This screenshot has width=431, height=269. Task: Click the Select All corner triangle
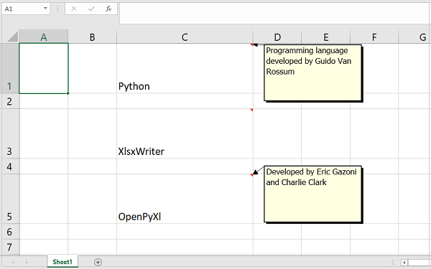[x=13, y=37]
